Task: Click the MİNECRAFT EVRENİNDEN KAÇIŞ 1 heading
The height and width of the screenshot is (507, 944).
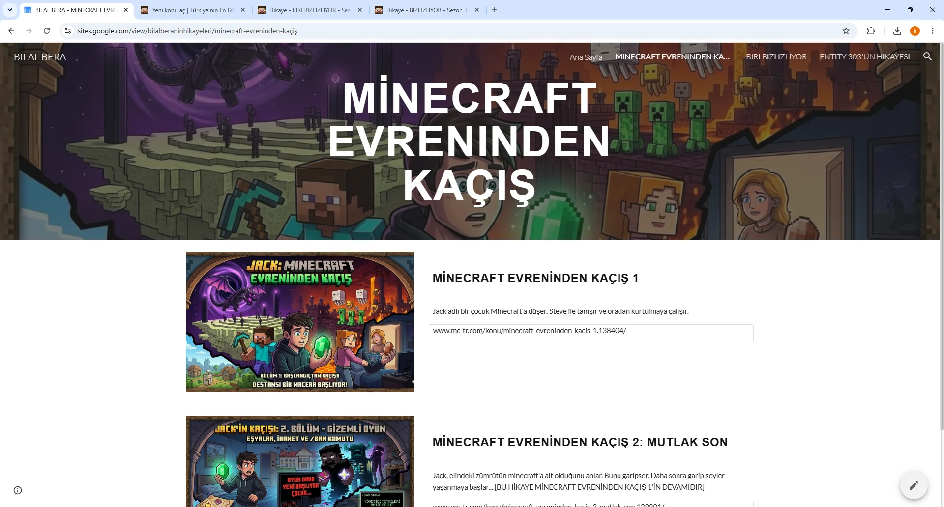Action: click(x=535, y=278)
